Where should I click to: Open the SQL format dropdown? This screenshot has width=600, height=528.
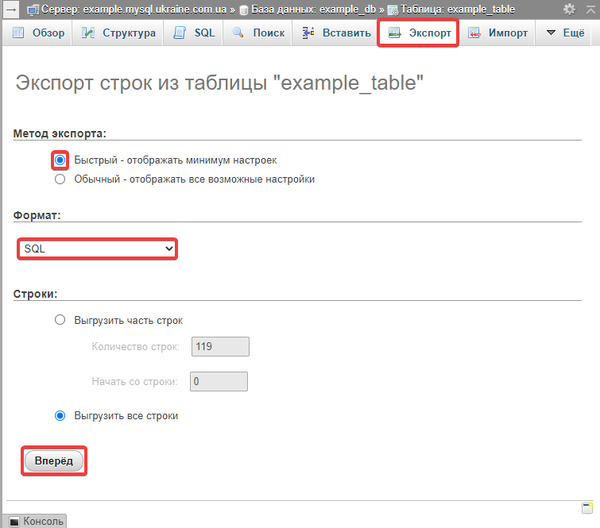click(x=97, y=249)
